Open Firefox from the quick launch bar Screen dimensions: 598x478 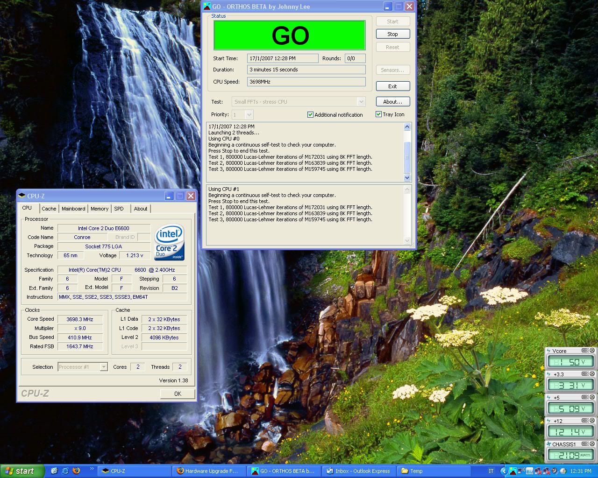[76, 471]
